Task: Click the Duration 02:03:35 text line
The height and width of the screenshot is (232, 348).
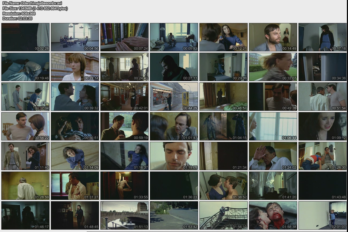Action: tap(17, 18)
